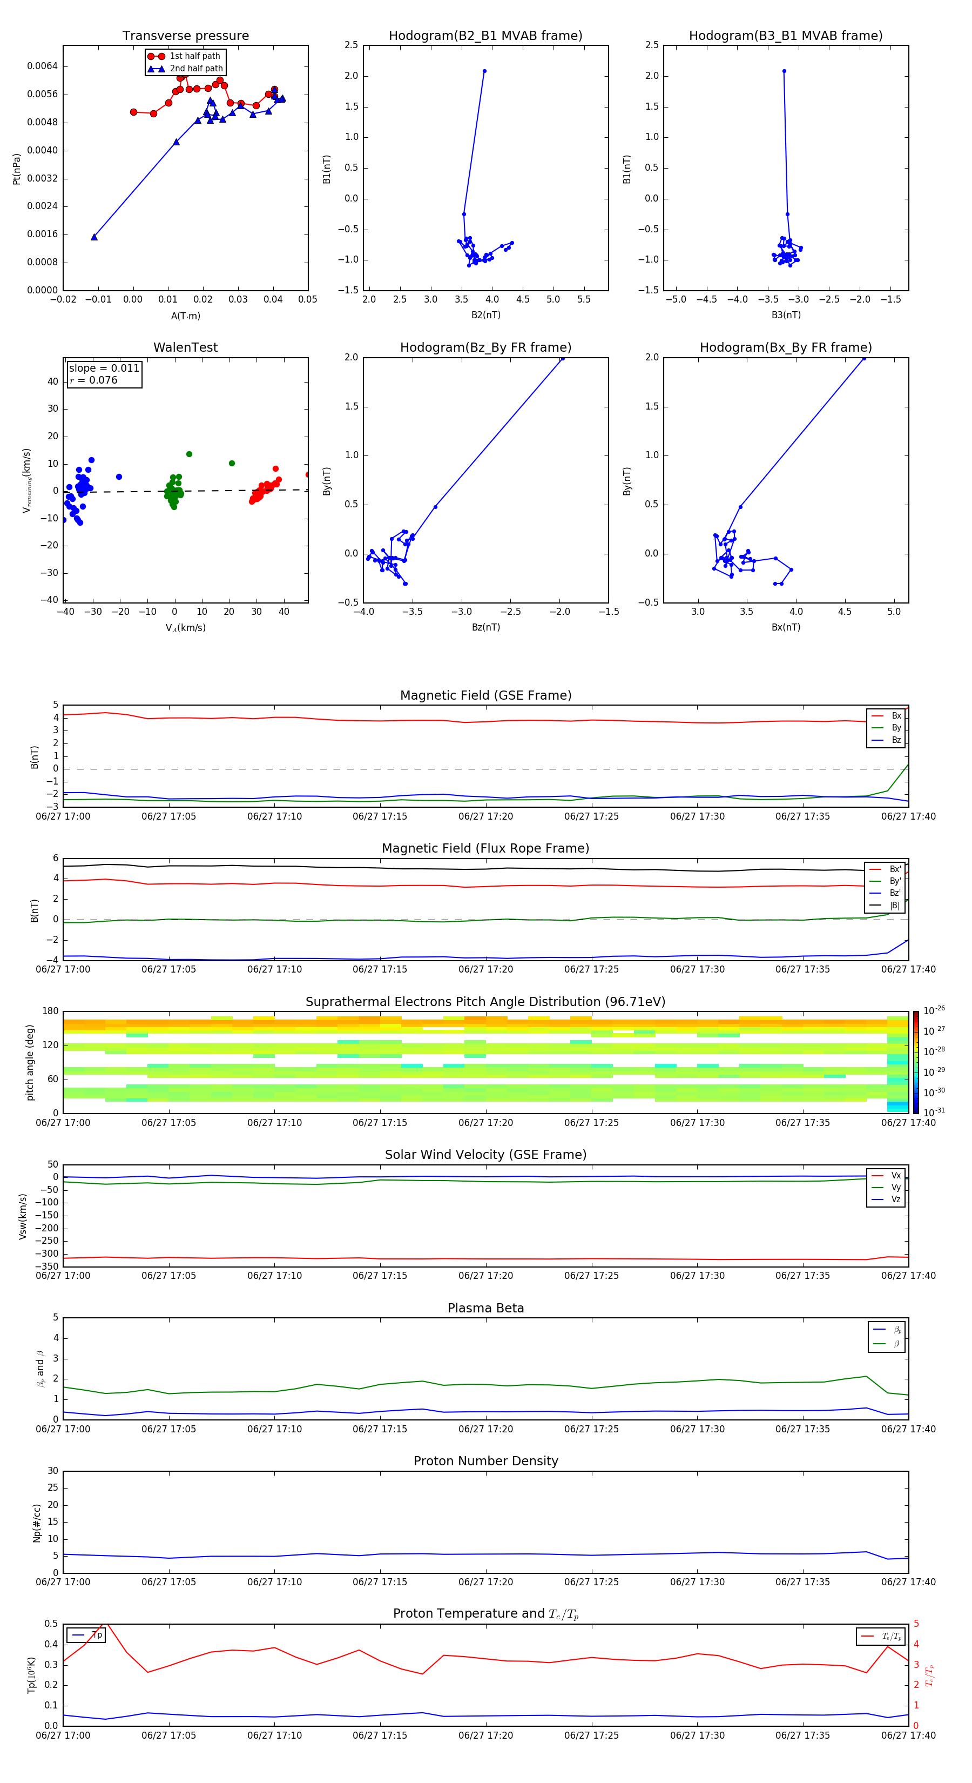Click the 'r = 0.076' annotation
The height and width of the screenshot is (1783, 972).
pyautogui.click(x=93, y=380)
